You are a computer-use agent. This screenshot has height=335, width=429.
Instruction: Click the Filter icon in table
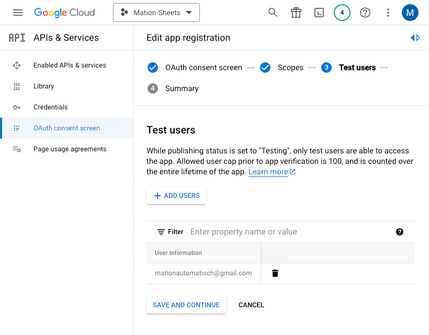point(161,232)
